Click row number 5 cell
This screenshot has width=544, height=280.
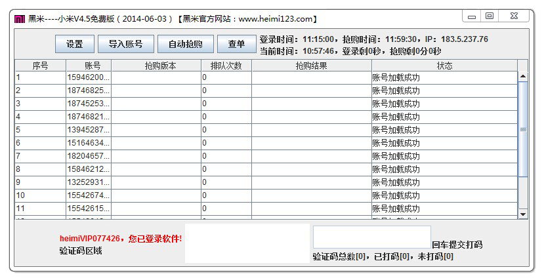pyautogui.click(x=40, y=130)
